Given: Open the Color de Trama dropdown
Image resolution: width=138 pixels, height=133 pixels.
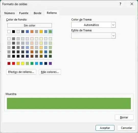Looking at the screenshot, I should click(93, 25).
